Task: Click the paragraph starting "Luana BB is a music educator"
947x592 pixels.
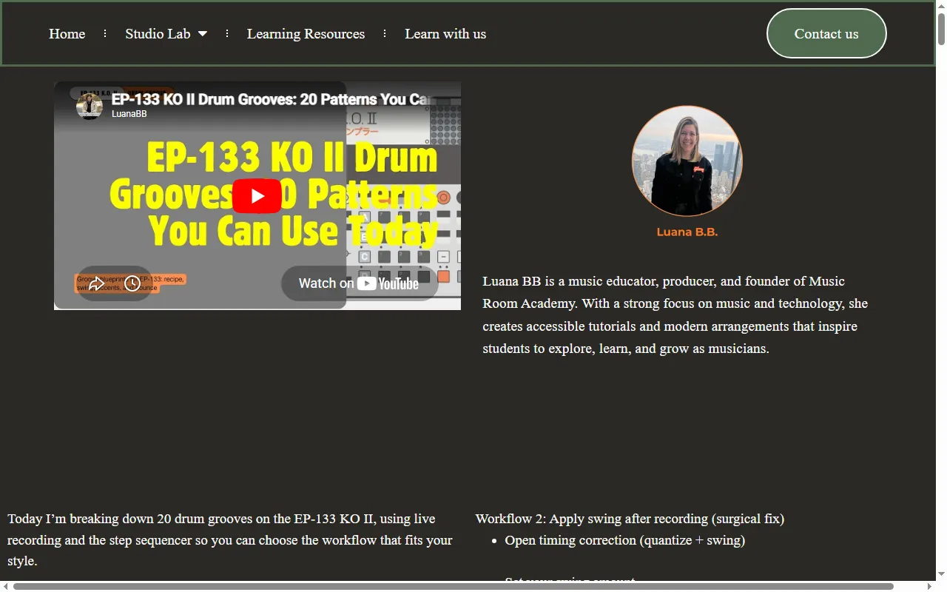Action: coord(676,314)
